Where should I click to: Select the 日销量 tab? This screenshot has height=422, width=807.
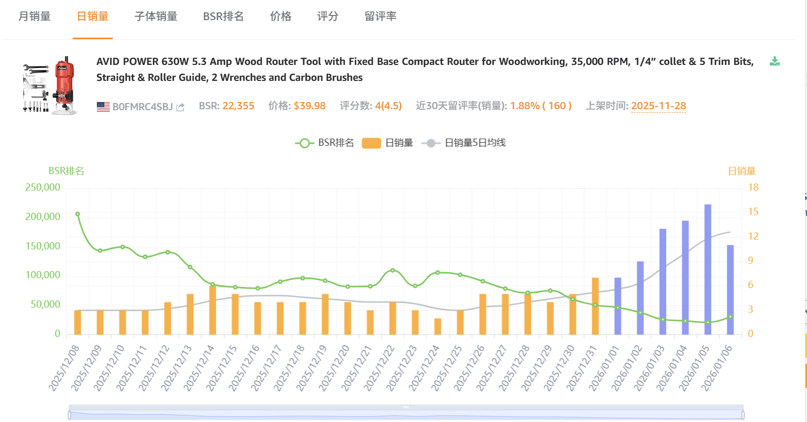tap(93, 16)
